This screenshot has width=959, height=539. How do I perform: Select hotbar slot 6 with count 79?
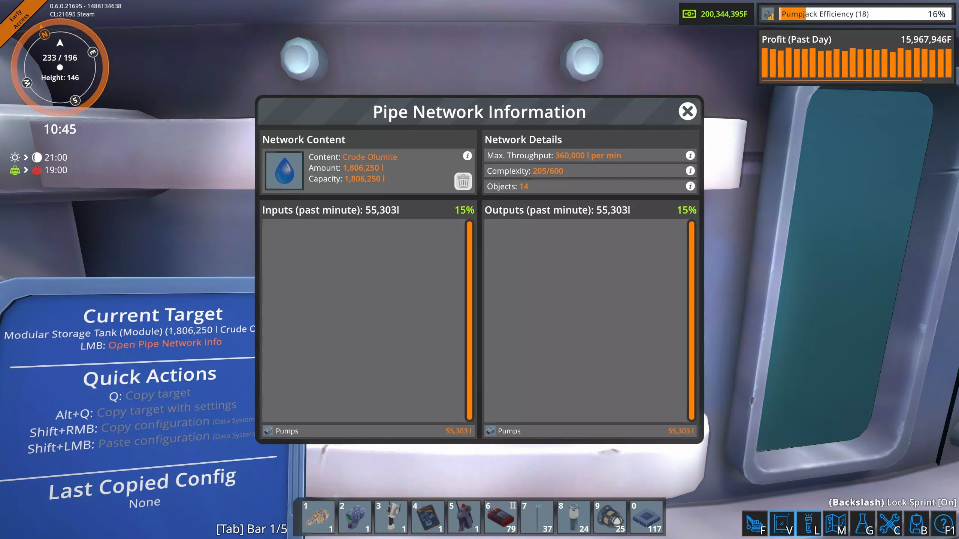500,517
